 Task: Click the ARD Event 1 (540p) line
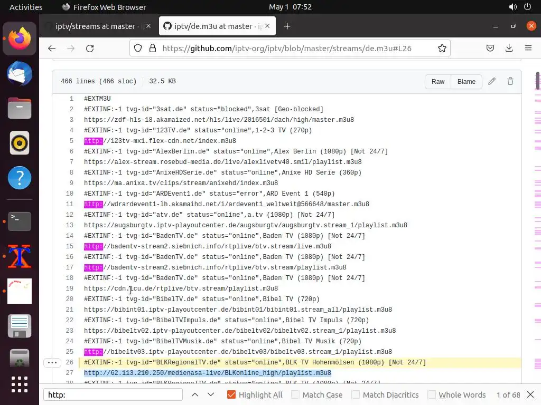coord(209,194)
